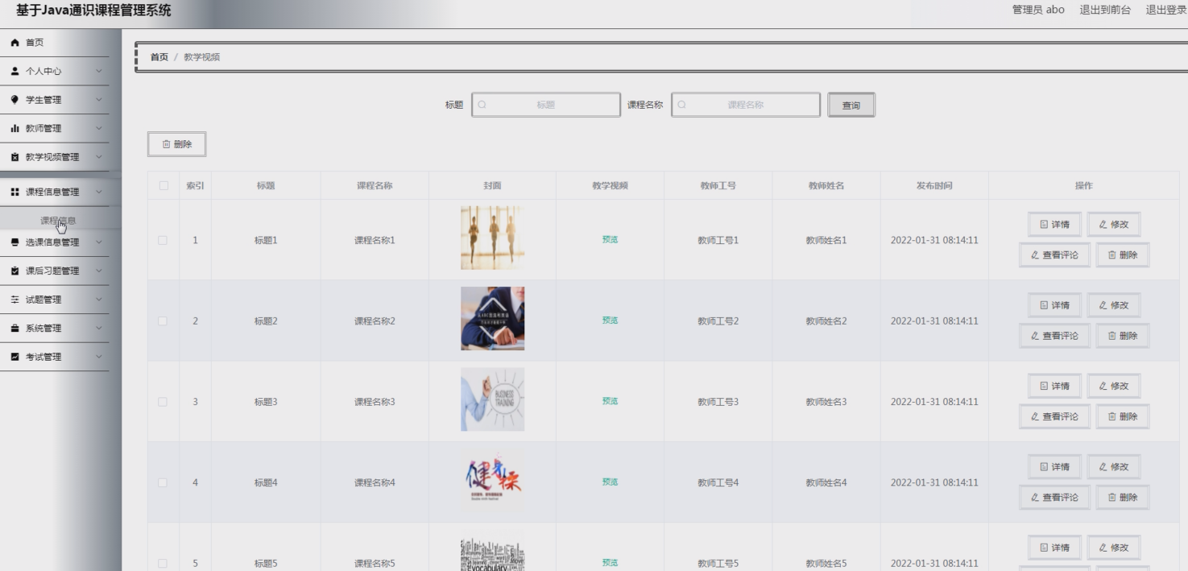Click the search icon in the 课程名称 search field

click(682, 105)
